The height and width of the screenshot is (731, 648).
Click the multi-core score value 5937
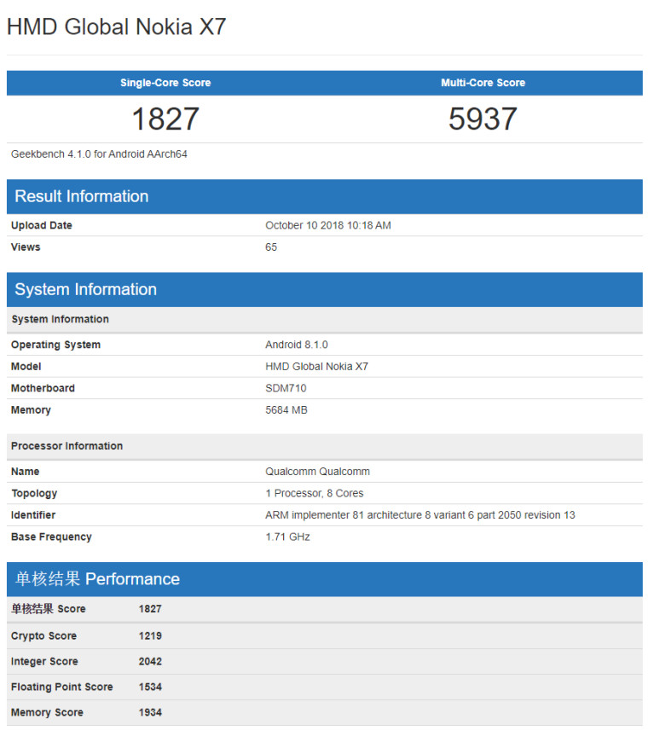(483, 119)
